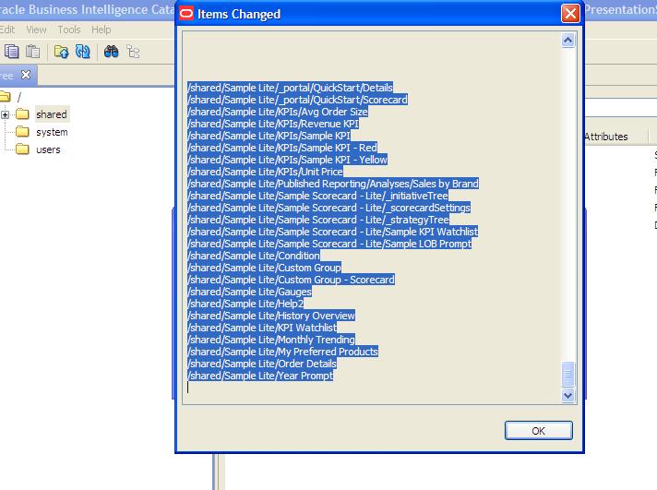Click the scrollbar thumb in dialog
The image size is (657, 490).
click(567, 374)
